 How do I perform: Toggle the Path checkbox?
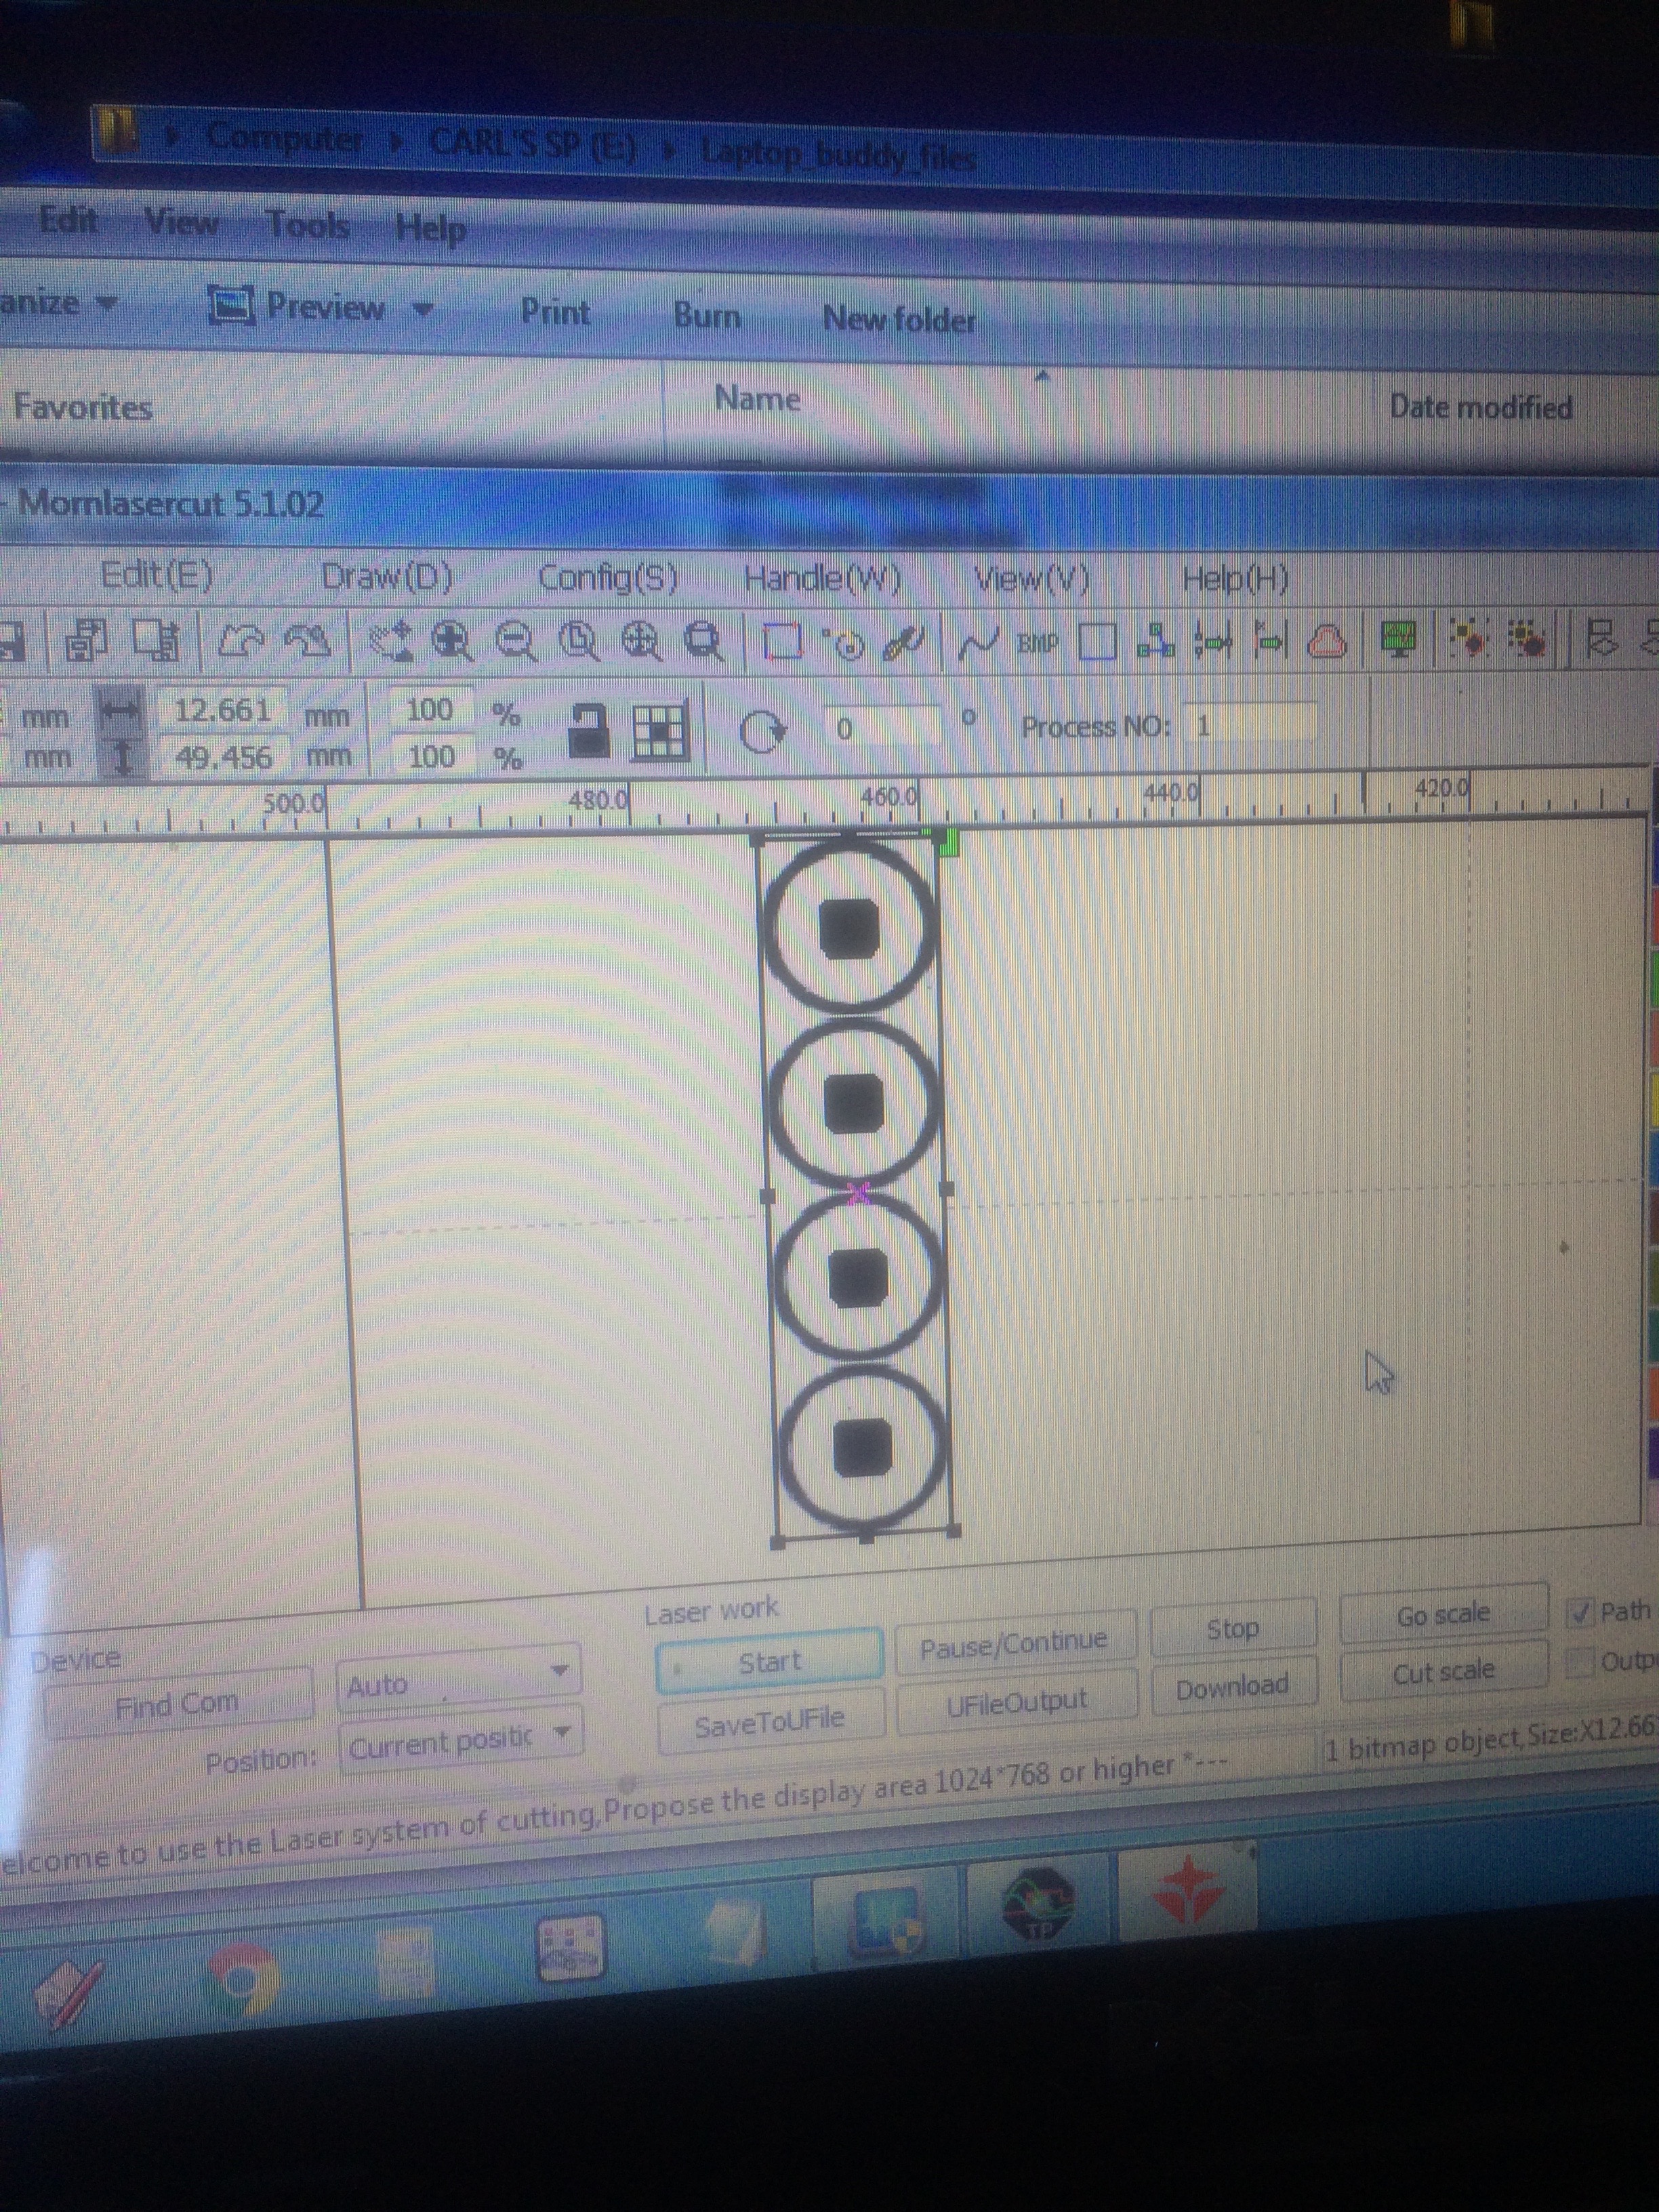1581,1613
